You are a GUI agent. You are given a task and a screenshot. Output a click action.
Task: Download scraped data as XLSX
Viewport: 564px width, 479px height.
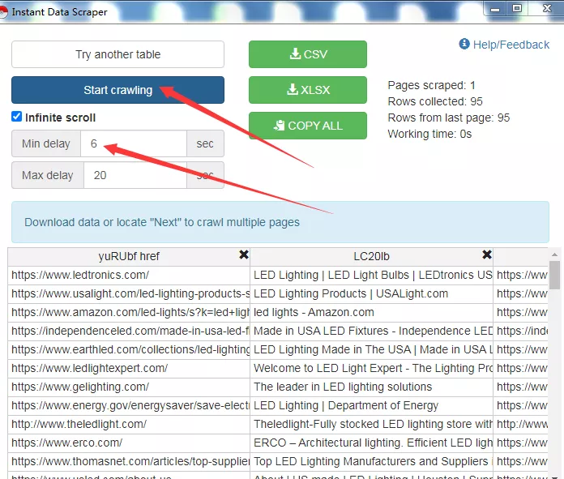308,90
